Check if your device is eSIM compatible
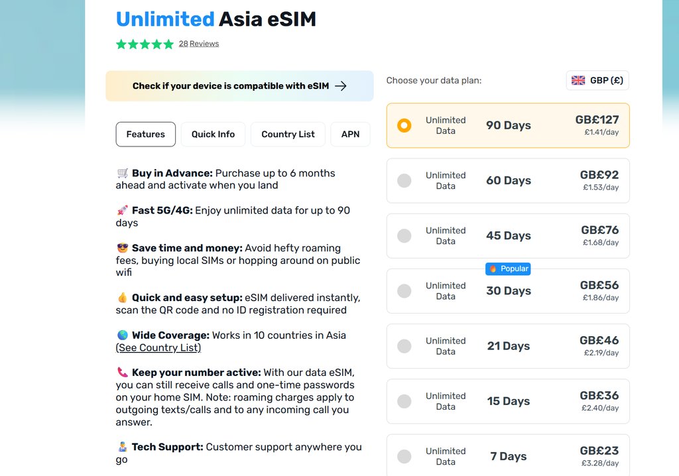Screen dimensions: 679x476 (x=239, y=86)
